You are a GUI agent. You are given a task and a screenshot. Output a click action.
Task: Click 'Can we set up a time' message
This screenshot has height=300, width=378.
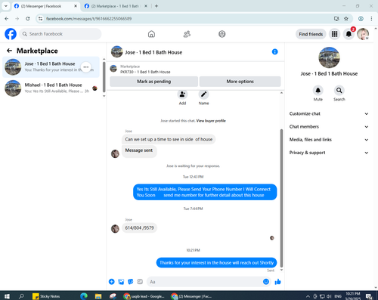click(169, 139)
